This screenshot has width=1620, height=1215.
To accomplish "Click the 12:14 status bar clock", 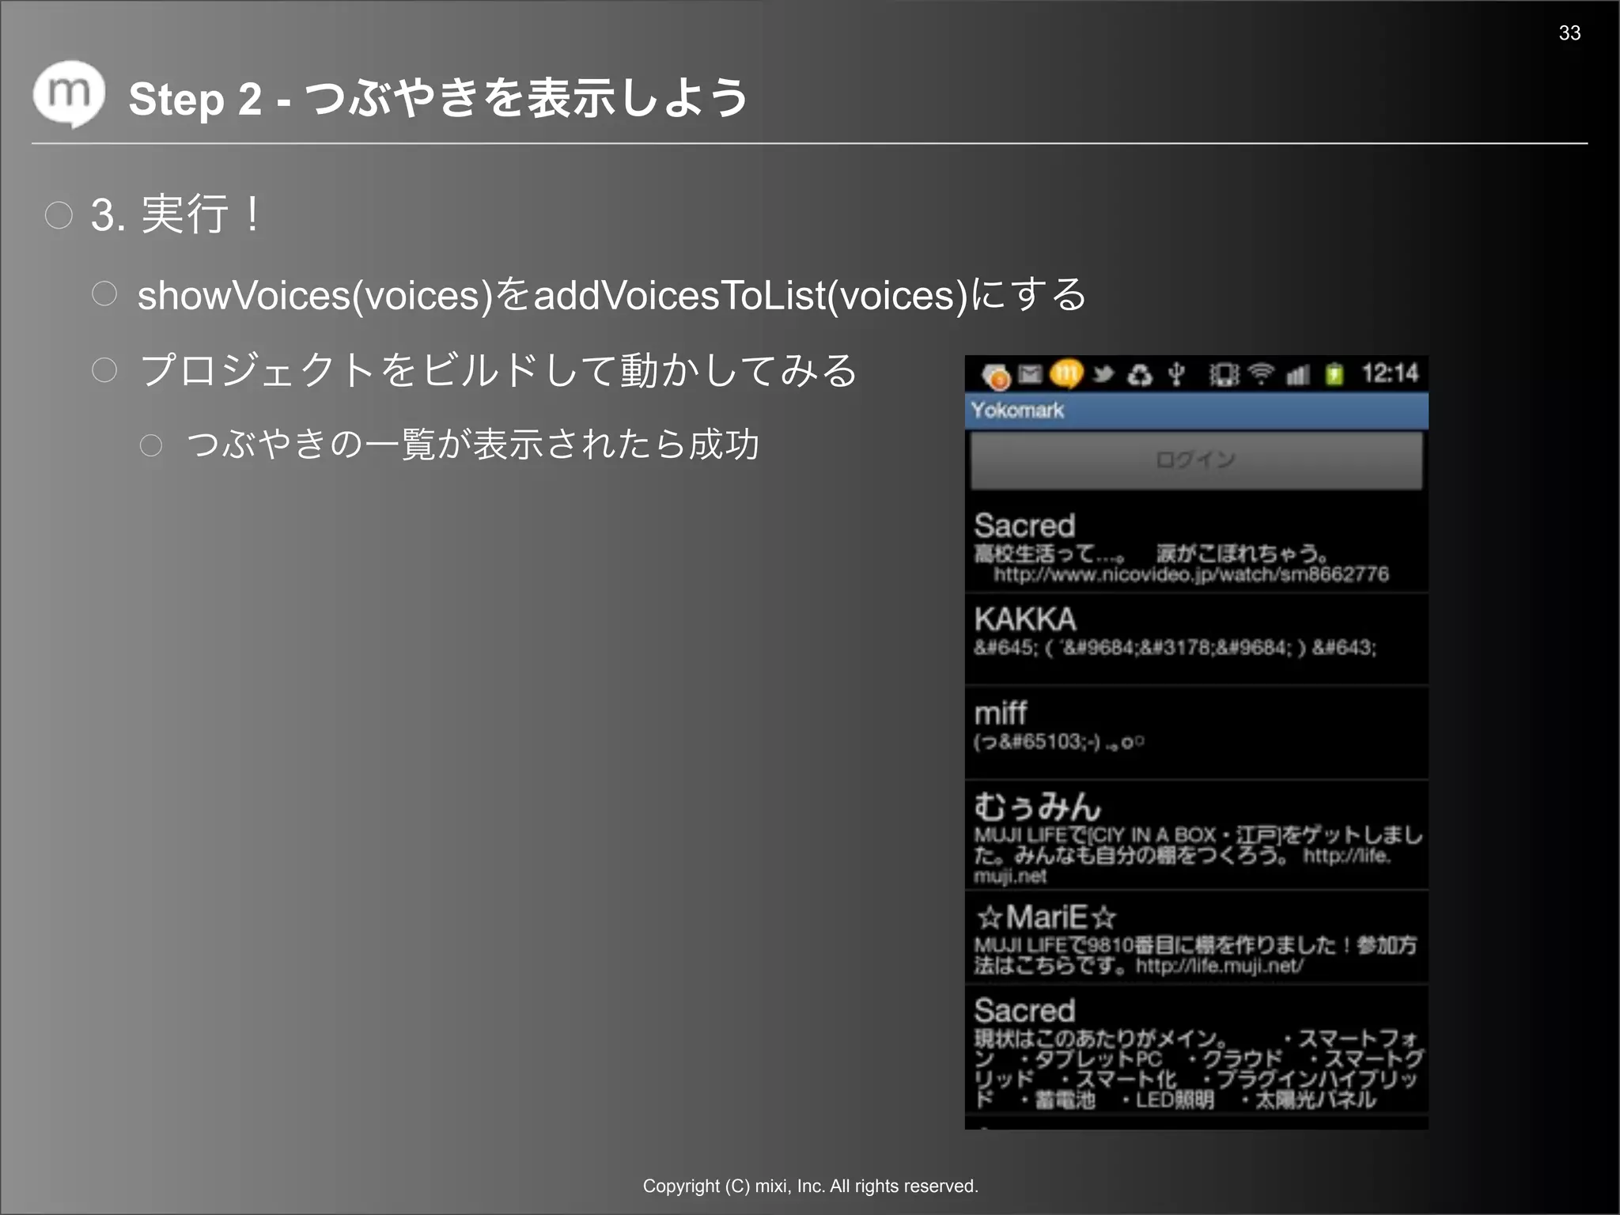I will click(1390, 373).
